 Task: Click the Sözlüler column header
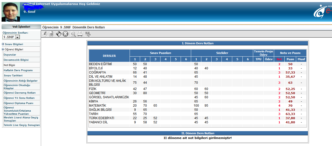tap(222, 53)
